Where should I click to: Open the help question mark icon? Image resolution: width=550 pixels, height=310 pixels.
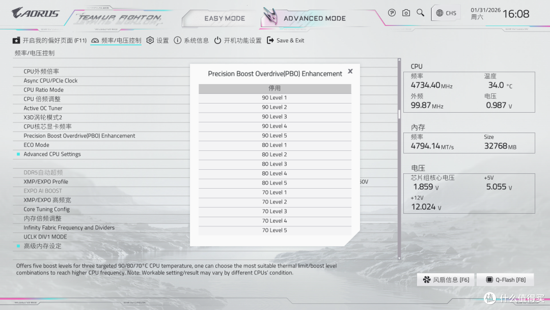(392, 13)
